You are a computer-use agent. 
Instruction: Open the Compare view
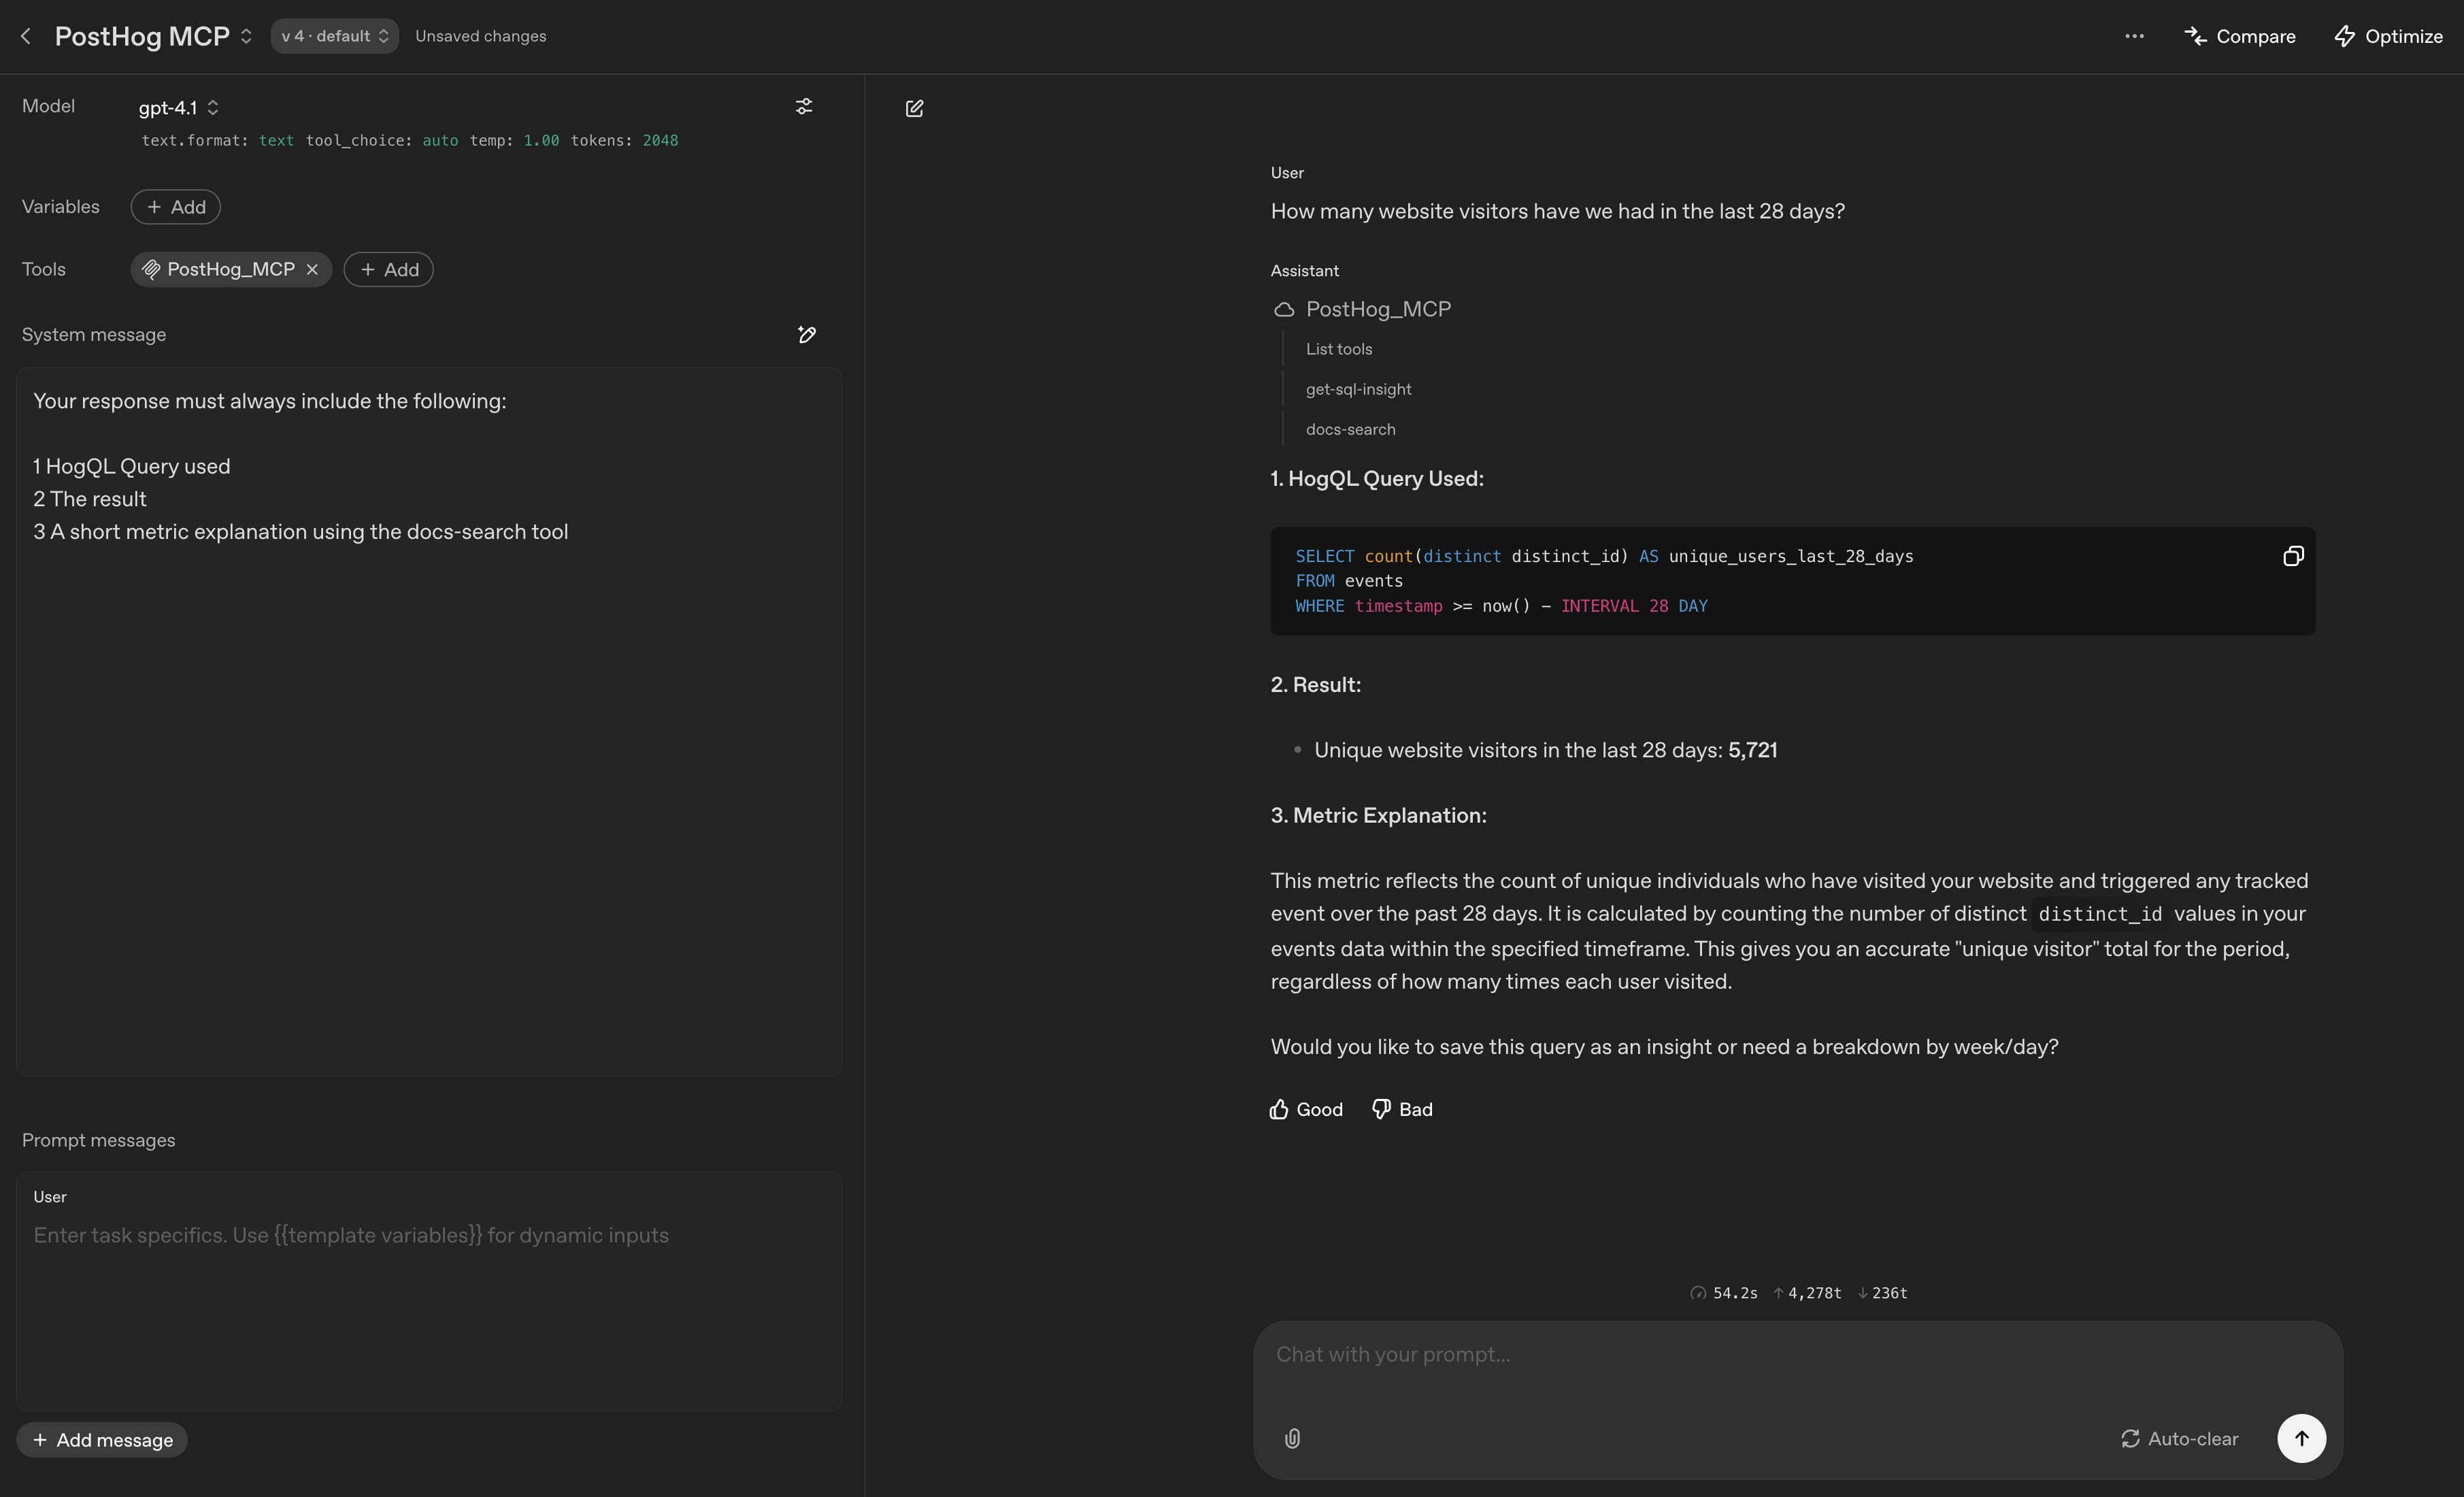(x=2240, y=36)
